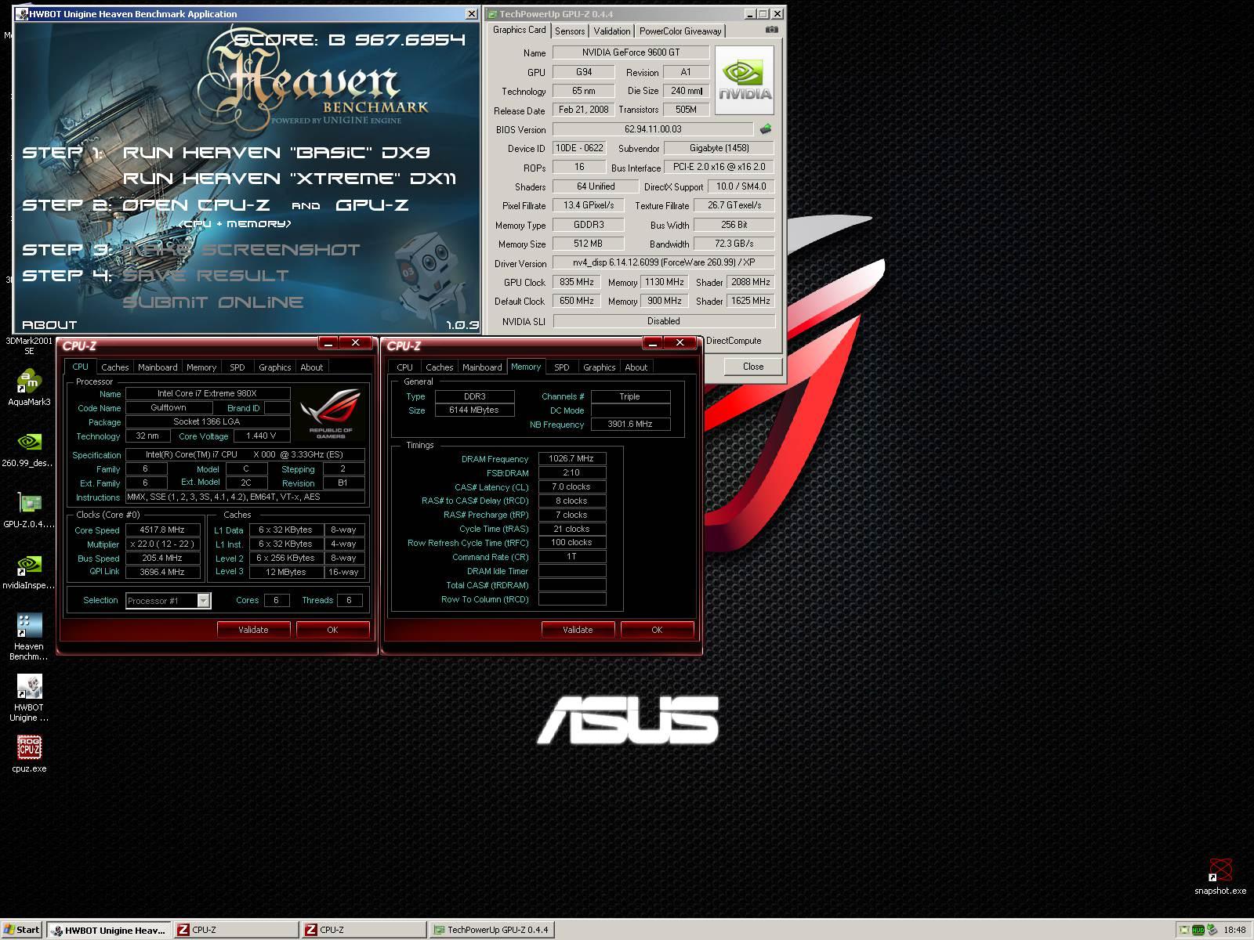
Task: Click GPU Clock value 835 MHz
Action: pyautogui.click(x=576, y=282)
